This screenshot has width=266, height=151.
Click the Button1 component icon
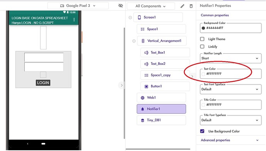pyautogui.click(x=146, y=87)
